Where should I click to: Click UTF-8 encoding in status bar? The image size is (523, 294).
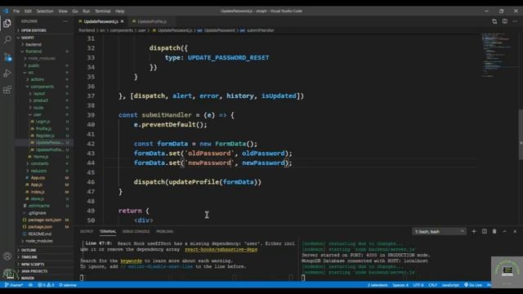pyautogui.click(x=418, y=285)
